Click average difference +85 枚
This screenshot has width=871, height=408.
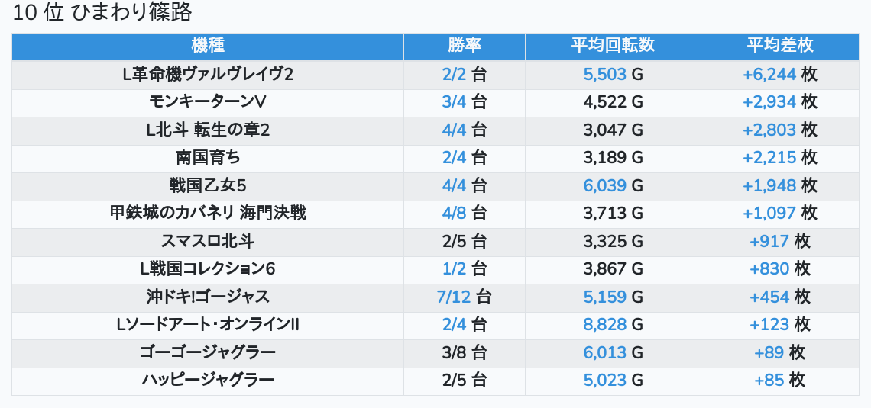(x=780, y=381)
